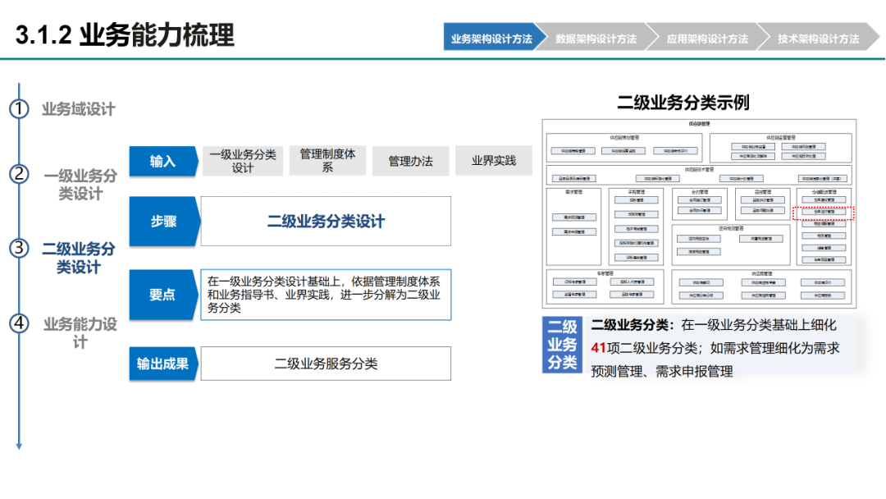Click the text 预测管理、需求申报管理
The height and width of the screenshot is (499, 886).
coord(662,371)
